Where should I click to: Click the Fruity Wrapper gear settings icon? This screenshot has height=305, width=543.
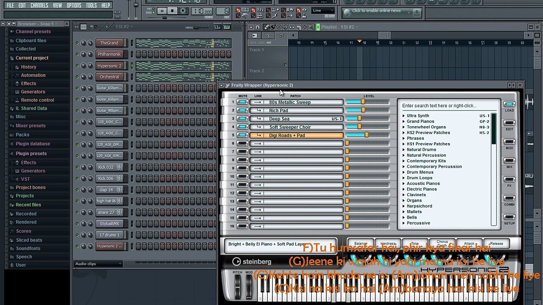pyautogui.click(x=227, y=85)
